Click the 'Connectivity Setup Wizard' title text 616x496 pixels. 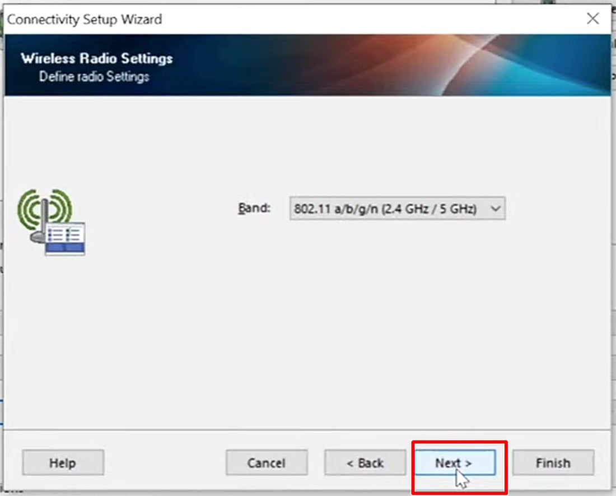85,19
